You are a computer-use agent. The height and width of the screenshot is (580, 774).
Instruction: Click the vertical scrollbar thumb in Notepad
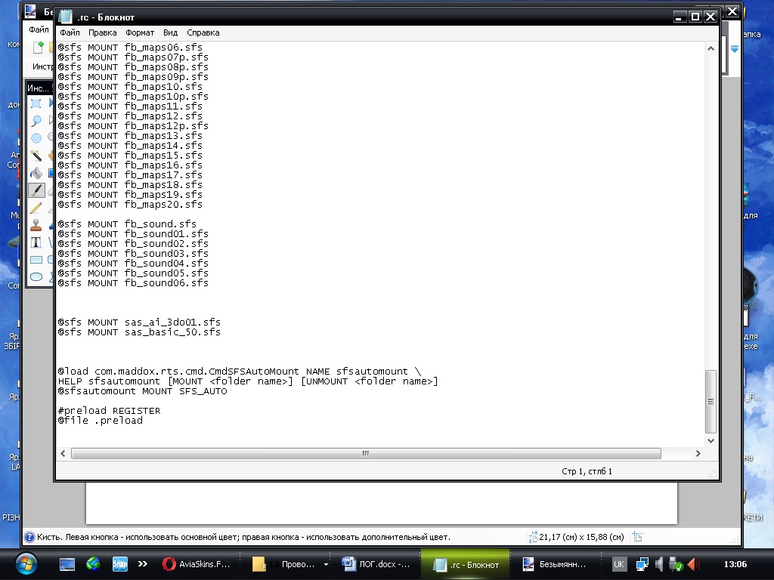(711, 402)
